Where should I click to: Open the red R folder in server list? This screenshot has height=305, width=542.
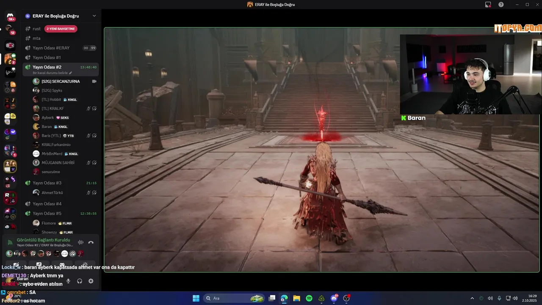(10, 197)
